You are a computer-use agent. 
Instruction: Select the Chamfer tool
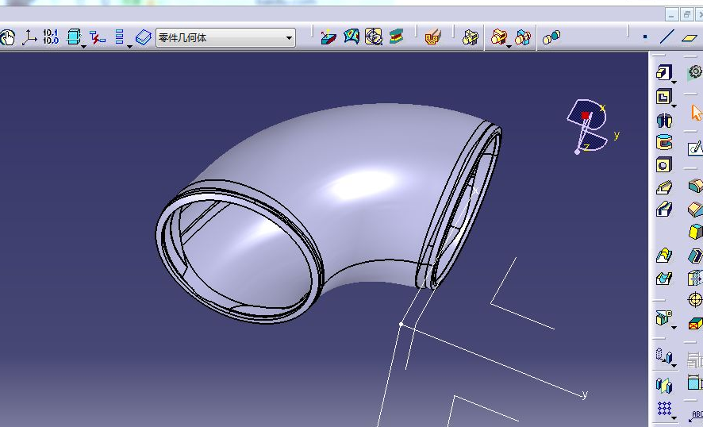[x=695, y=210]
